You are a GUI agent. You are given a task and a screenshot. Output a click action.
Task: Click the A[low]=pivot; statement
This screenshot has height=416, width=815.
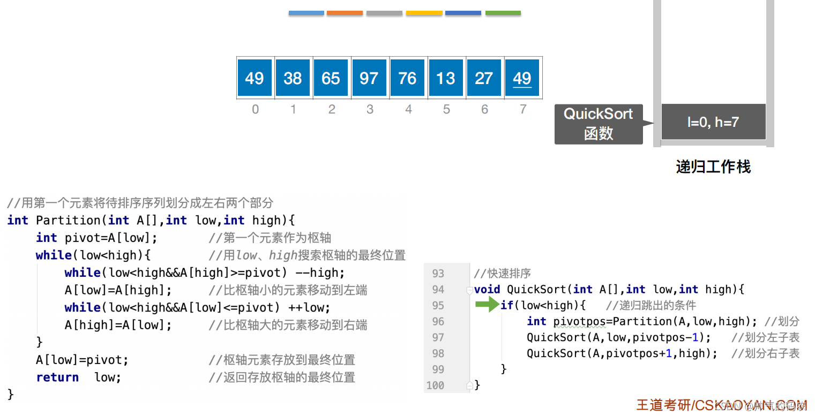pos(83,360)
